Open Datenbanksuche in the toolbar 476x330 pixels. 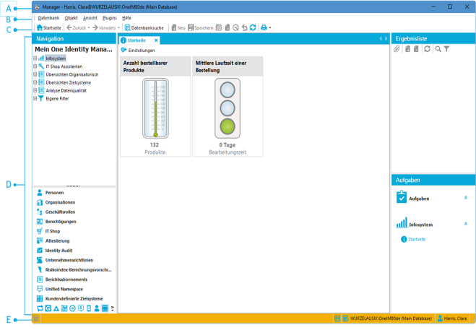pos(144,27)
